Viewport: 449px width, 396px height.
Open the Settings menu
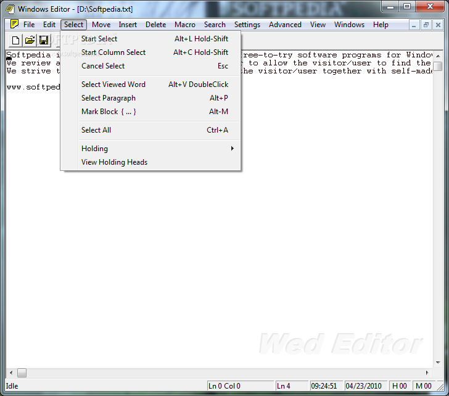[247, 25]
